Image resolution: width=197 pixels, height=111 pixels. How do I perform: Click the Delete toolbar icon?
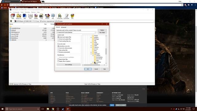(x=36, y=16)
